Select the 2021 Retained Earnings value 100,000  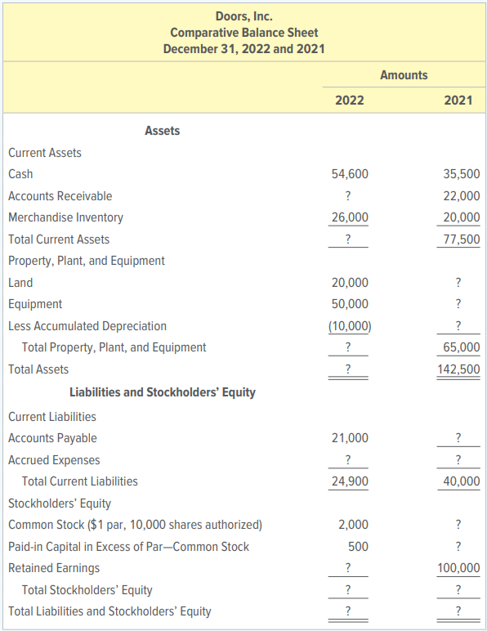[x=459, y=568]
